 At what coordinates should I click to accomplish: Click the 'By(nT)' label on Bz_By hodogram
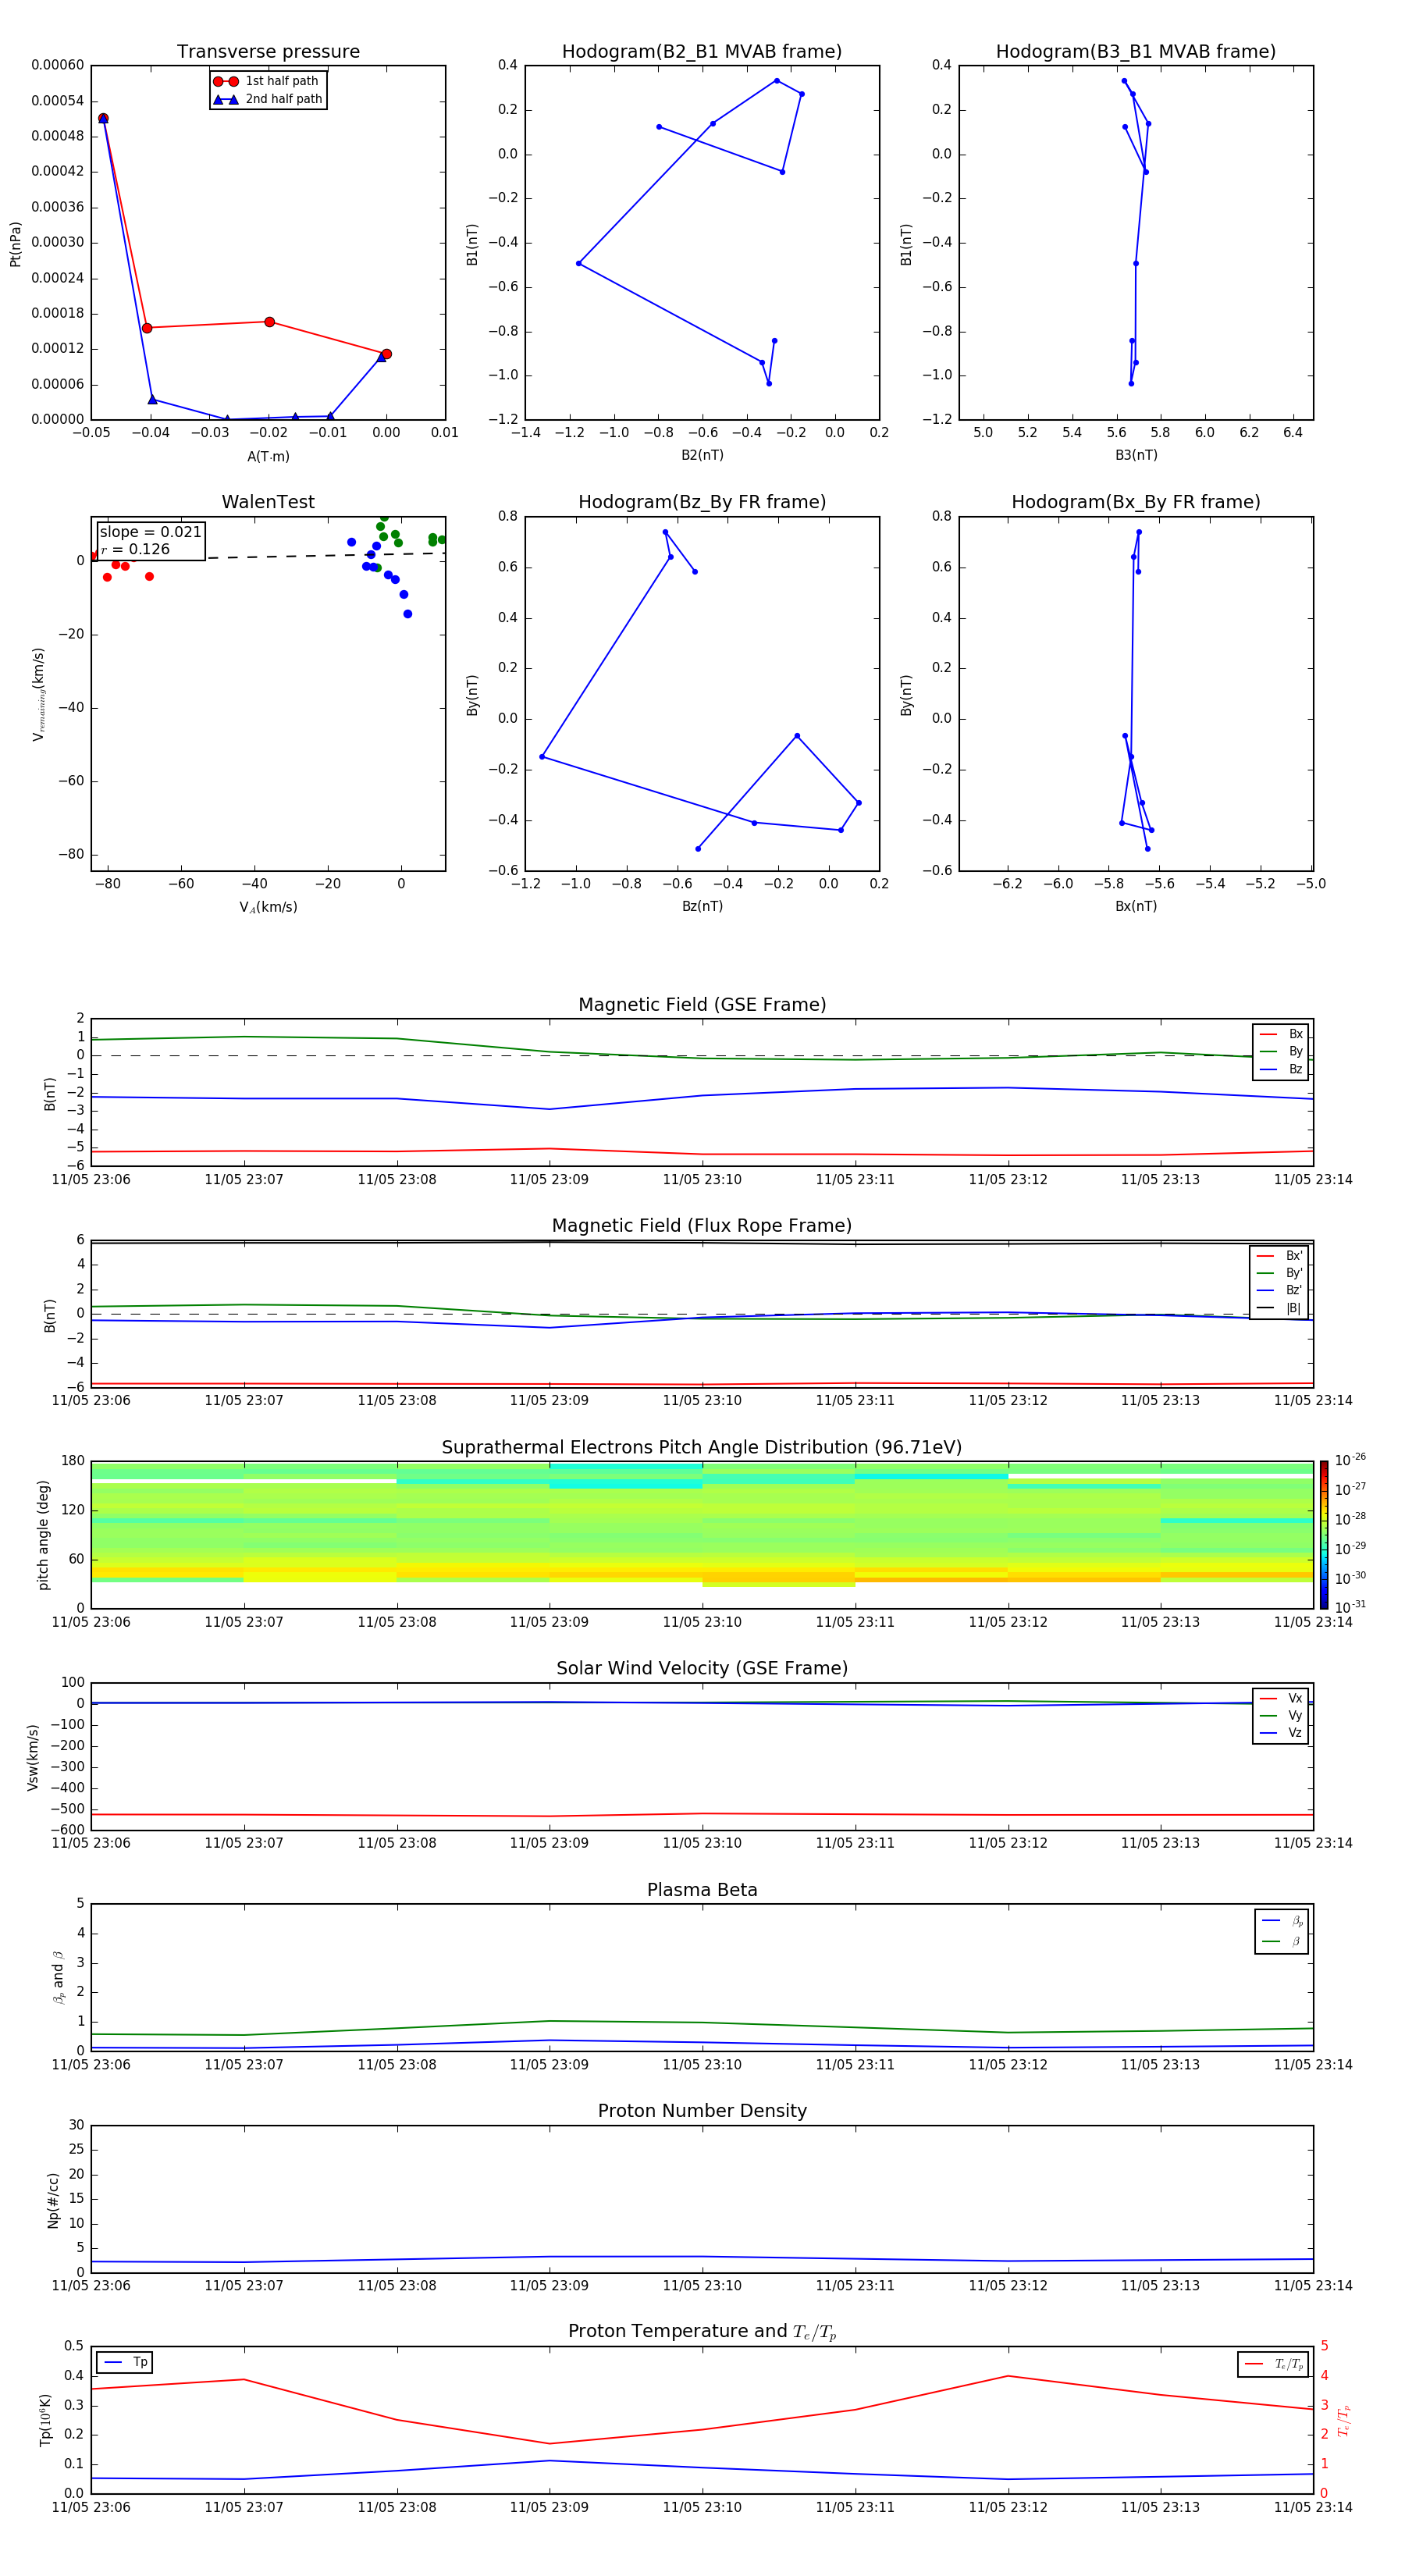pos(473,695)
